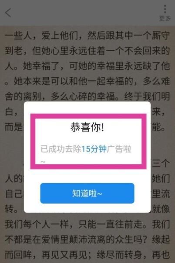Tap the 更多 label under the dots
Image resolution: width=175 pixels, height=263 pixels.
pos(165,18)
